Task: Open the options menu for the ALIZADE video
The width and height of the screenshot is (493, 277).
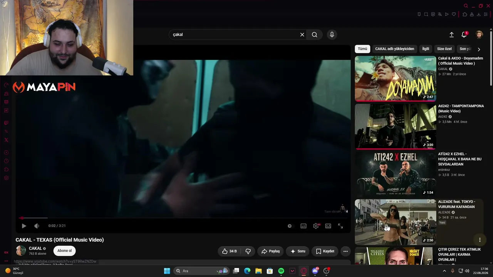Action: click(480, 240)
